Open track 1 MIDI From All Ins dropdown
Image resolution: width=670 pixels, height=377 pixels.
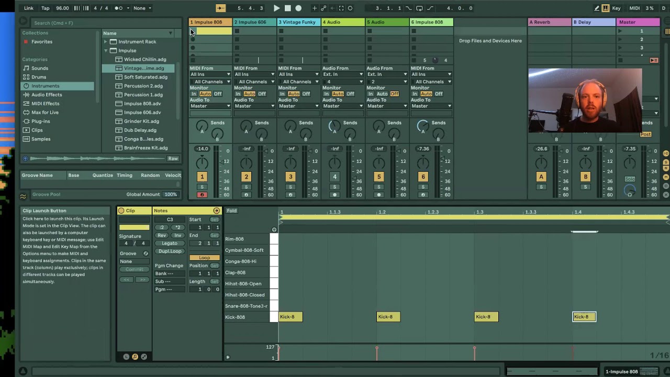(x=210, y=74)
